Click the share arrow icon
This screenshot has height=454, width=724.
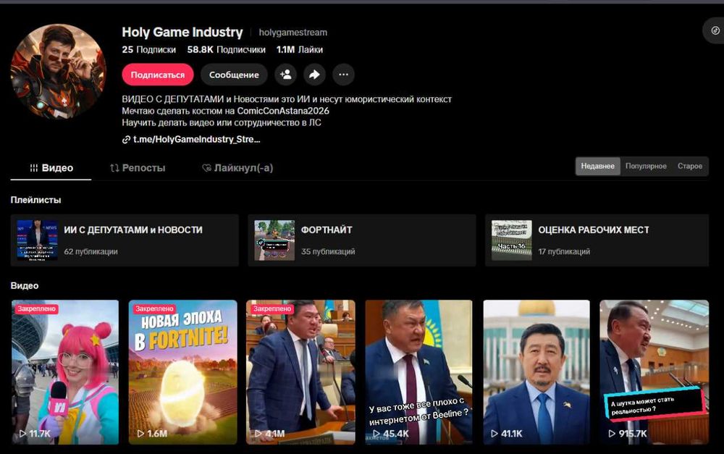coord(314,75)
